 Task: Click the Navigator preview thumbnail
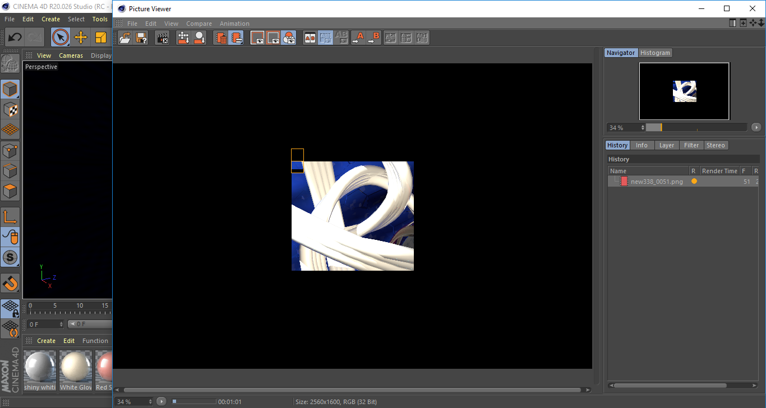point(684,91)
